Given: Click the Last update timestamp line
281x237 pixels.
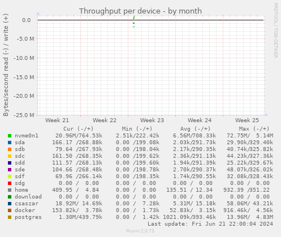Looking at the screenshot, I should [210, 224].
